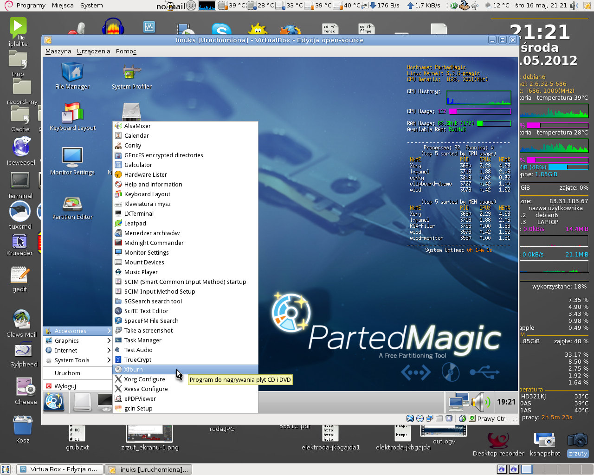Click the hard disk indicator in VirtualBox status bar
The height and width of the screenshot is (475, 594).
pyautogui.click(x=410, y=418)
